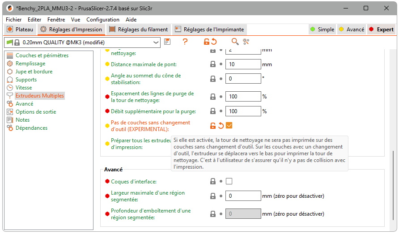Image resolution: width=399 pixels, height=234 pixels.
Task: Click the orange unlocked padlock in the preset toolbar
Action: pos(206,42)
